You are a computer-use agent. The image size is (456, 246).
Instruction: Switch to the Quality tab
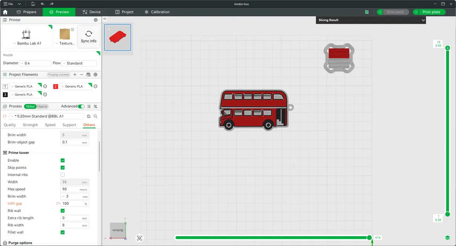point(9,125)
